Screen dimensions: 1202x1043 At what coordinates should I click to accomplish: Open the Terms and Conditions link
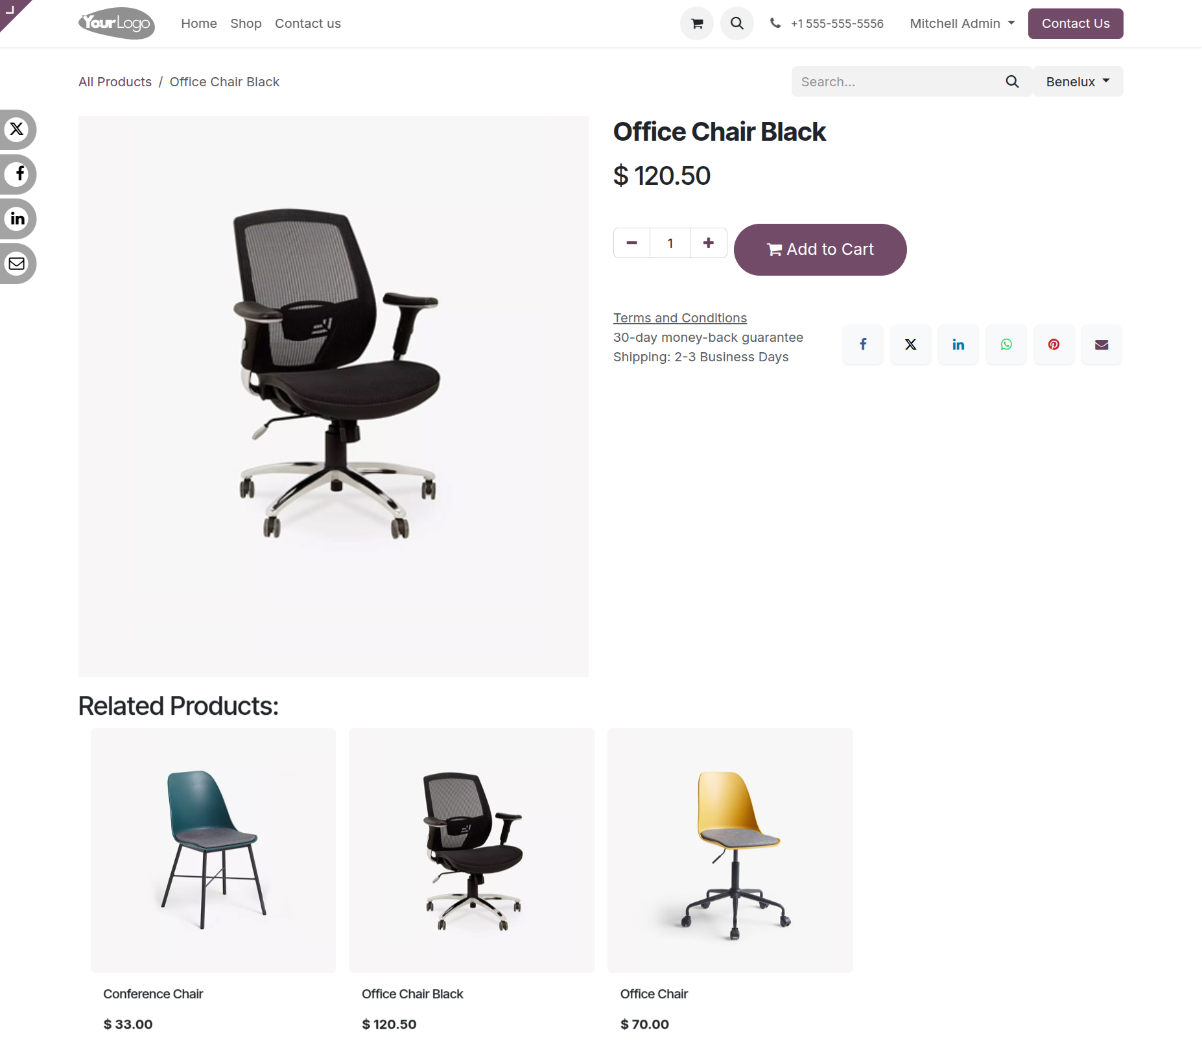tap(680, 318)
